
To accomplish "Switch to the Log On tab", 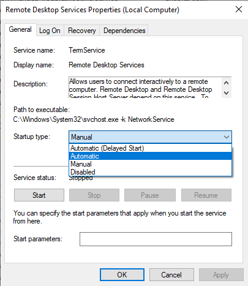I will 50,31.
